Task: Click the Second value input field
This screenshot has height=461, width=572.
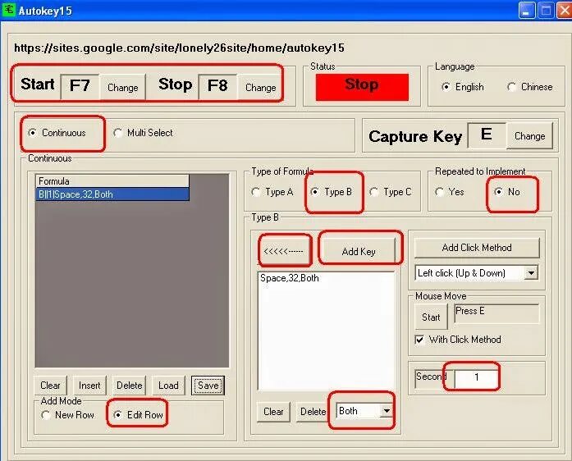Action: pyautogui.click(x=477, y=377)
